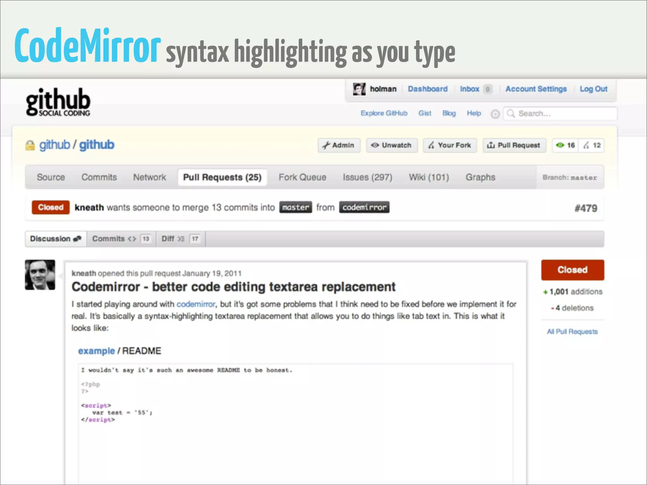
Task: Switch to the Commits repository tab
Action: pos(99,177)
